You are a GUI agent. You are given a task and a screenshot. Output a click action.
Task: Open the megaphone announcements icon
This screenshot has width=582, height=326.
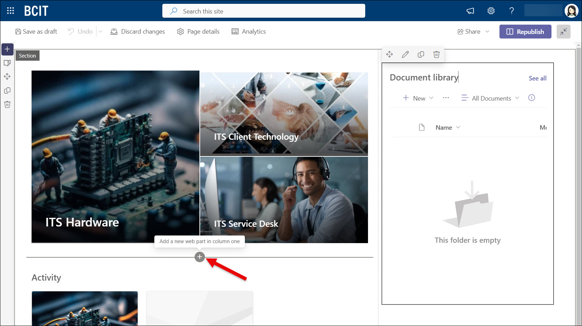coord(470,11)
